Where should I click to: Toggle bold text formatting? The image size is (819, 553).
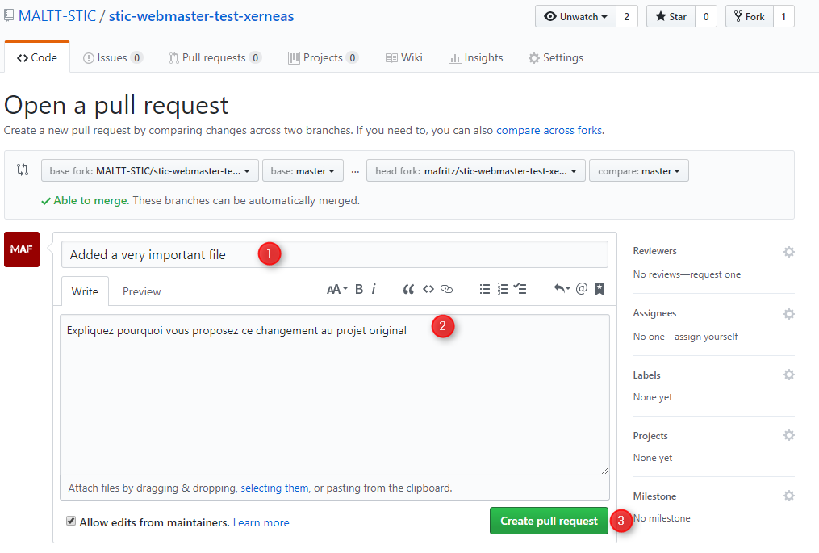pos(359,289)
